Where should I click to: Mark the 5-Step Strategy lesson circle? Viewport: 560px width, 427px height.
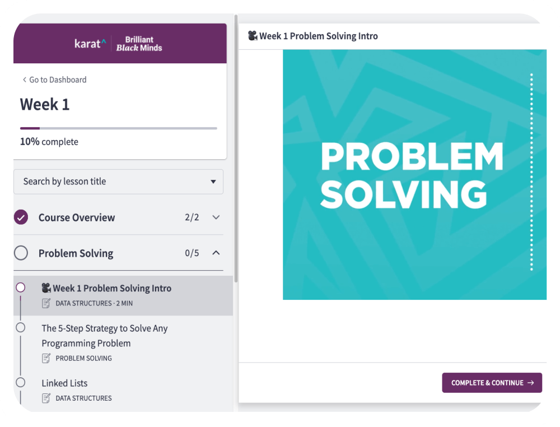21,327
